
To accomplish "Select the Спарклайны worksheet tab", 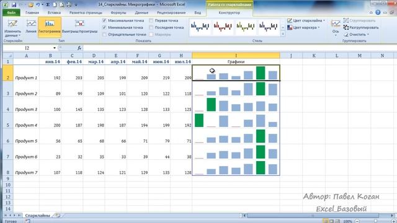I will click(x=37, y=216).
